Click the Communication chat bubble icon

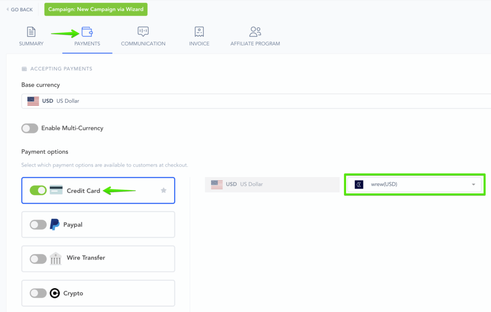coord(143,32)
